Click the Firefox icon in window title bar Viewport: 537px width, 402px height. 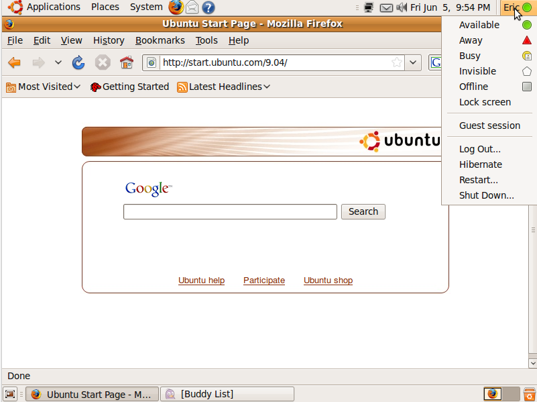[x=9, y=24]
